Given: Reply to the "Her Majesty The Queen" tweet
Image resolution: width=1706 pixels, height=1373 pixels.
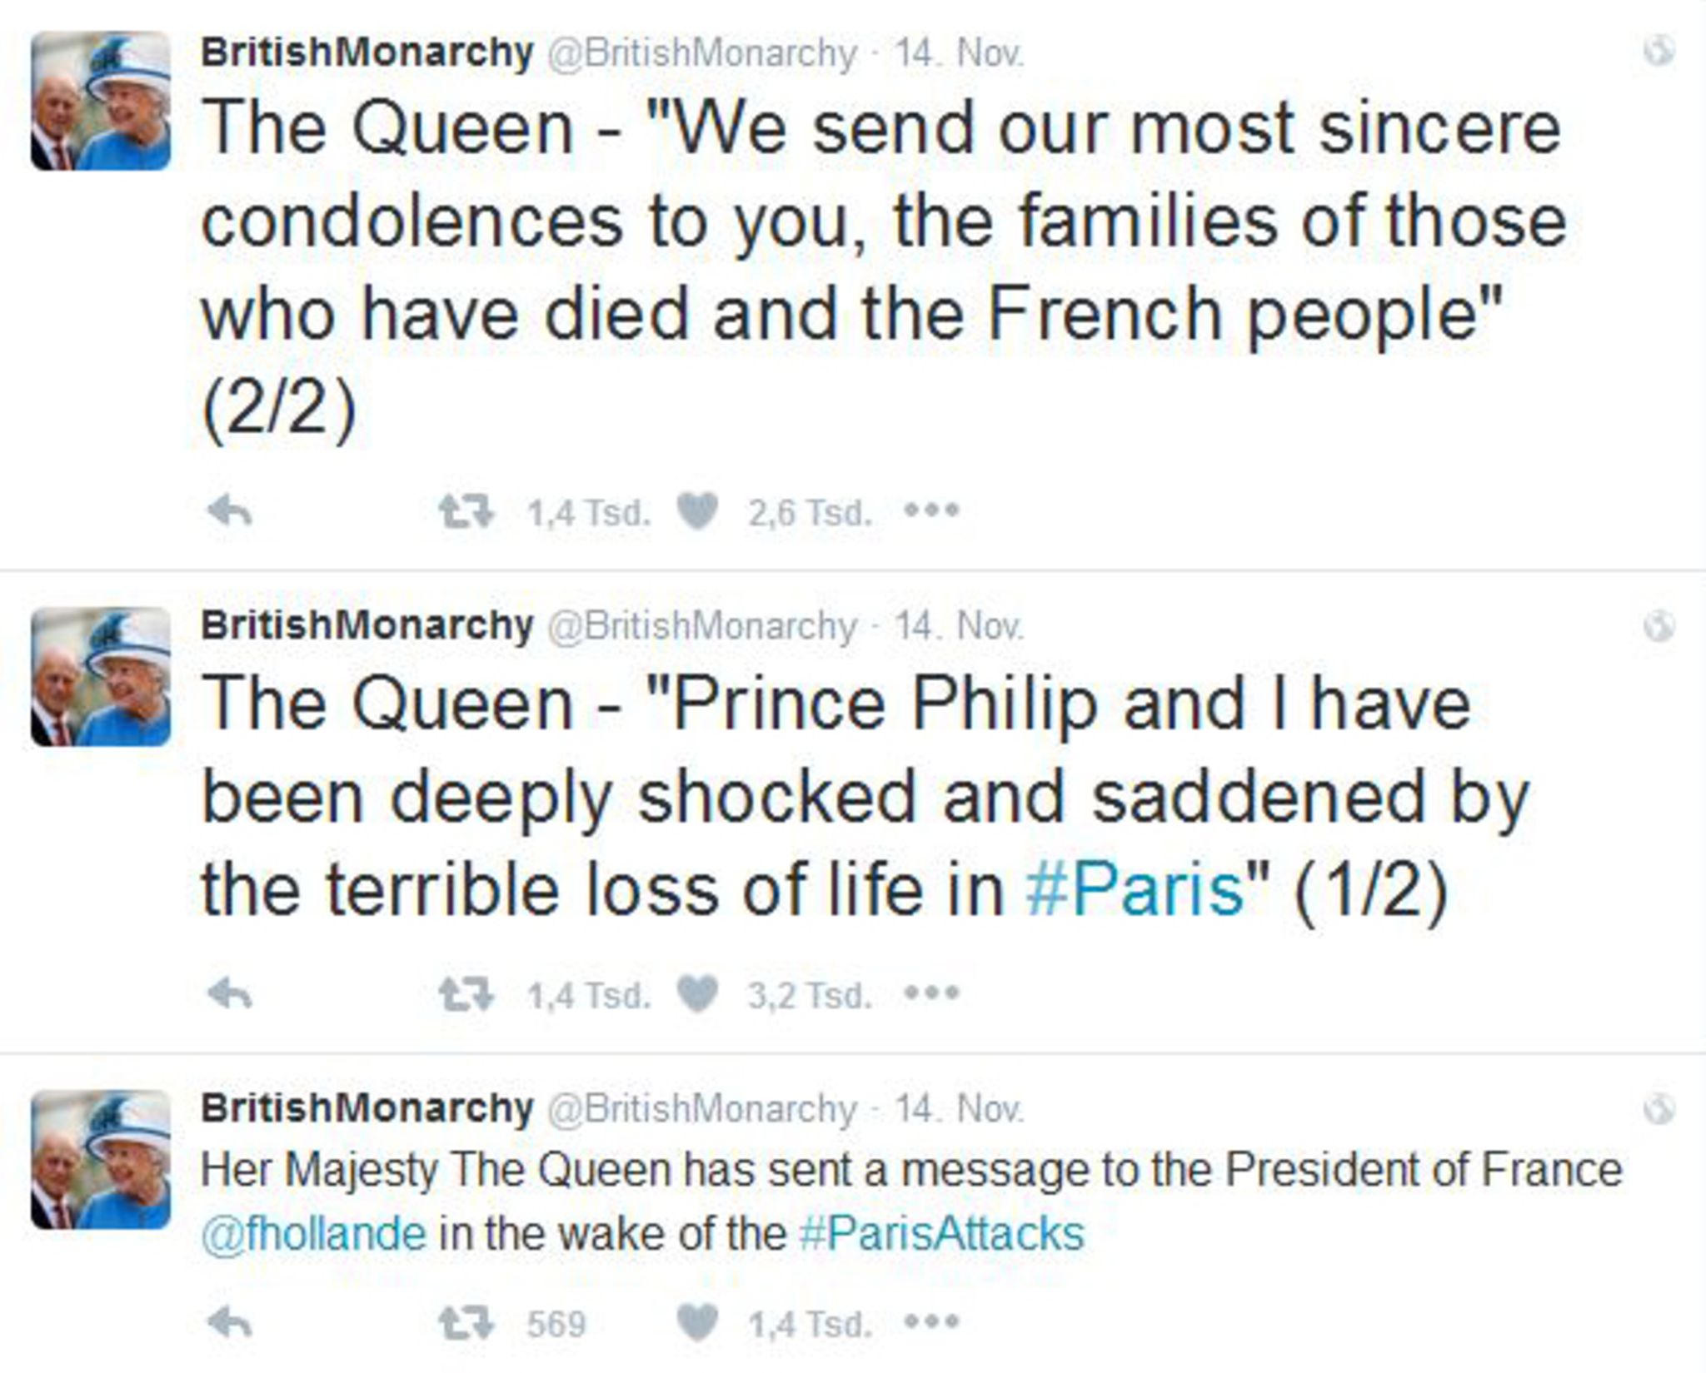Looking at the screenshot, I should pyautogui.click(x=229, y=1322).
